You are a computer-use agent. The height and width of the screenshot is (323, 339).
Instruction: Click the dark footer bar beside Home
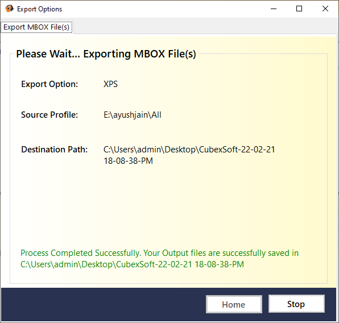[104, 304]
